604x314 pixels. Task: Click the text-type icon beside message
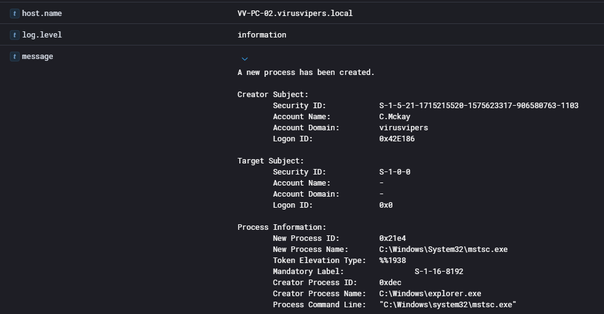click(x=15, y=57)
